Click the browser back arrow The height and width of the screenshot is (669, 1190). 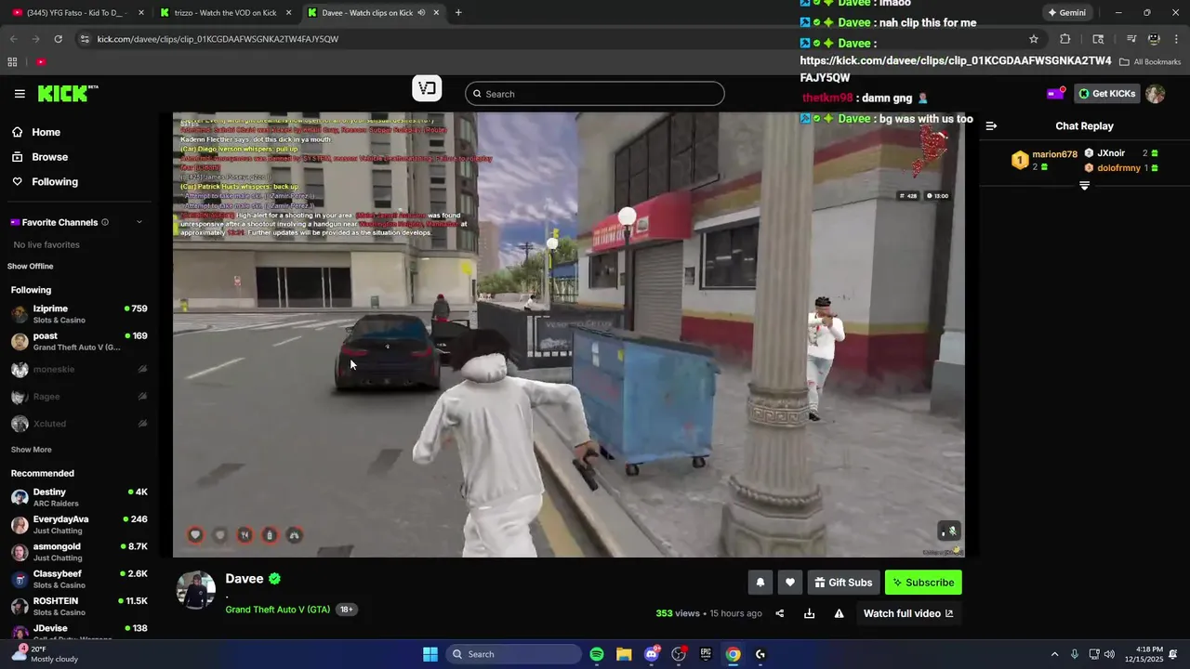[x=13, y=39]
